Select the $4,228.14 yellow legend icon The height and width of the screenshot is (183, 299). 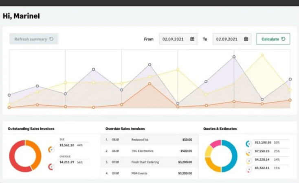pyautogui.click(x=248, y=161)
